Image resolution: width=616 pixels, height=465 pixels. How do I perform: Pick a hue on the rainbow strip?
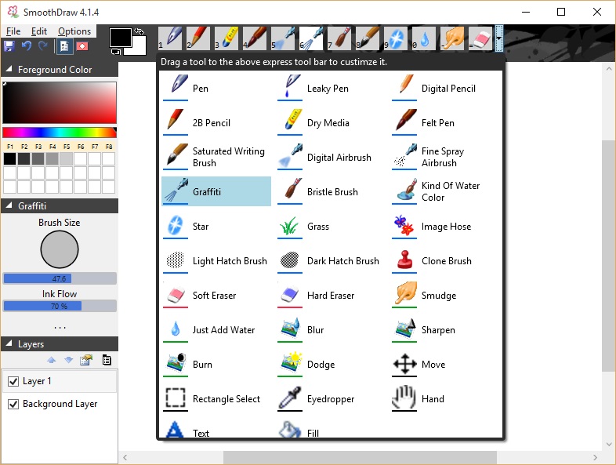tap(60, 132)
